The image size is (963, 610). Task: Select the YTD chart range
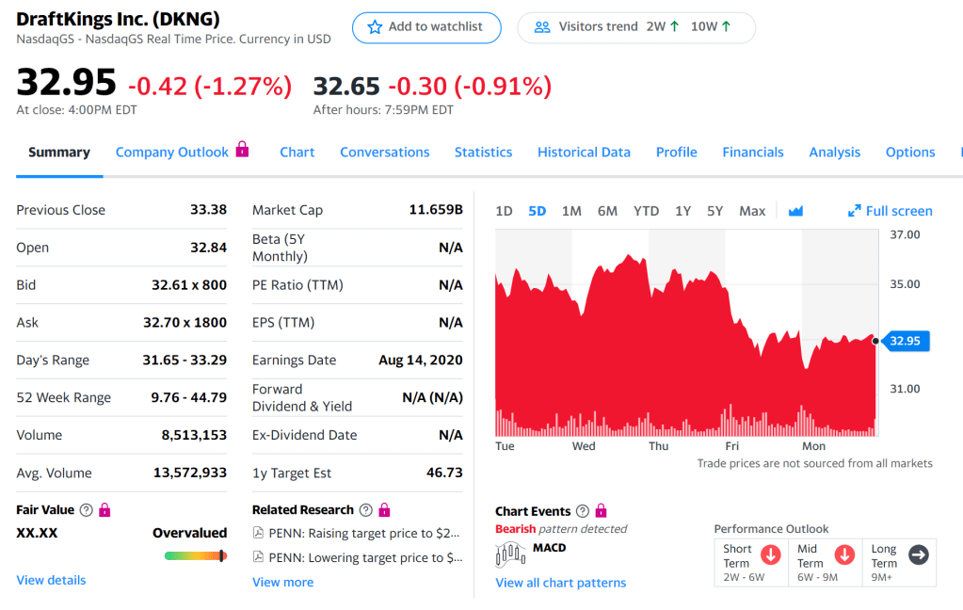pyautogui.click(x=646, y=211)
